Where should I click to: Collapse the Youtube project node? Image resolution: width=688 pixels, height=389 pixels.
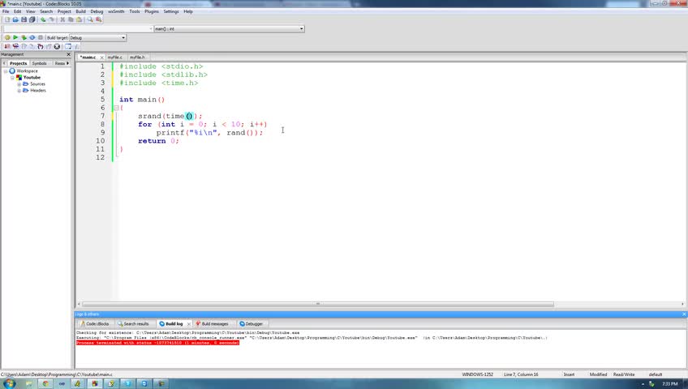coord(12,78)
